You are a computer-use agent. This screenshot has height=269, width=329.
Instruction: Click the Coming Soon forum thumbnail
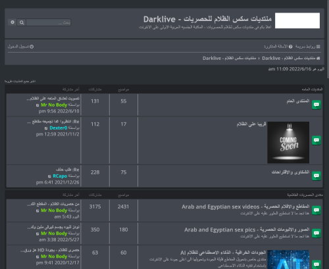click(288, 142)
